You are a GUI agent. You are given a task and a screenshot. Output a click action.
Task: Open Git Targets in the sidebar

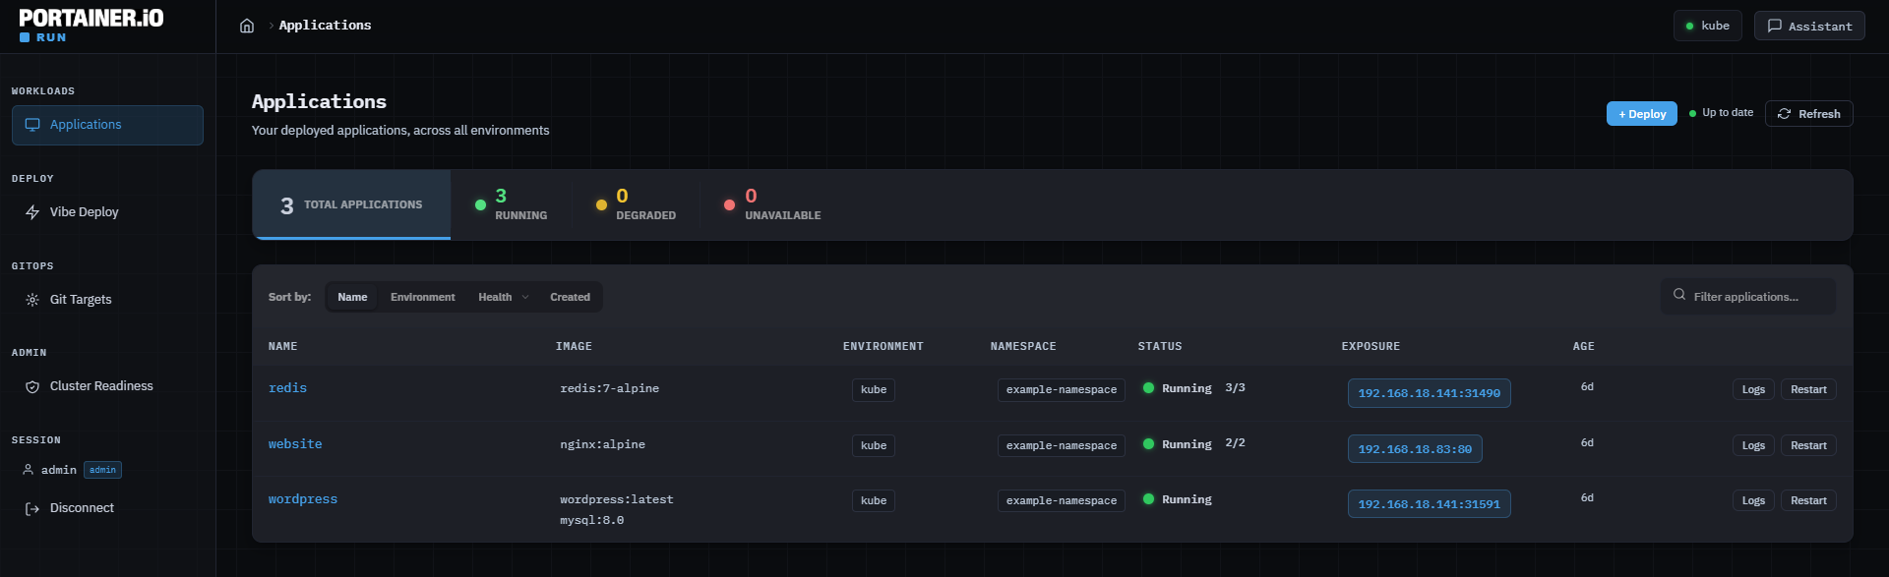[107, 300]
